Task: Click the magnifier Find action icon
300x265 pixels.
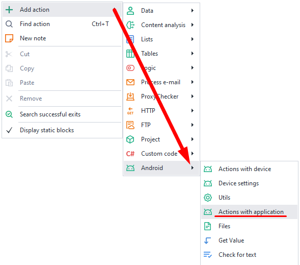Action: [x=9, y=24]
